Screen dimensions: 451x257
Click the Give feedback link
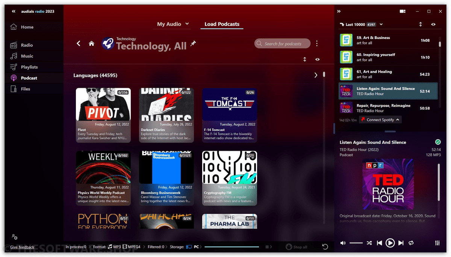[22, 247]
